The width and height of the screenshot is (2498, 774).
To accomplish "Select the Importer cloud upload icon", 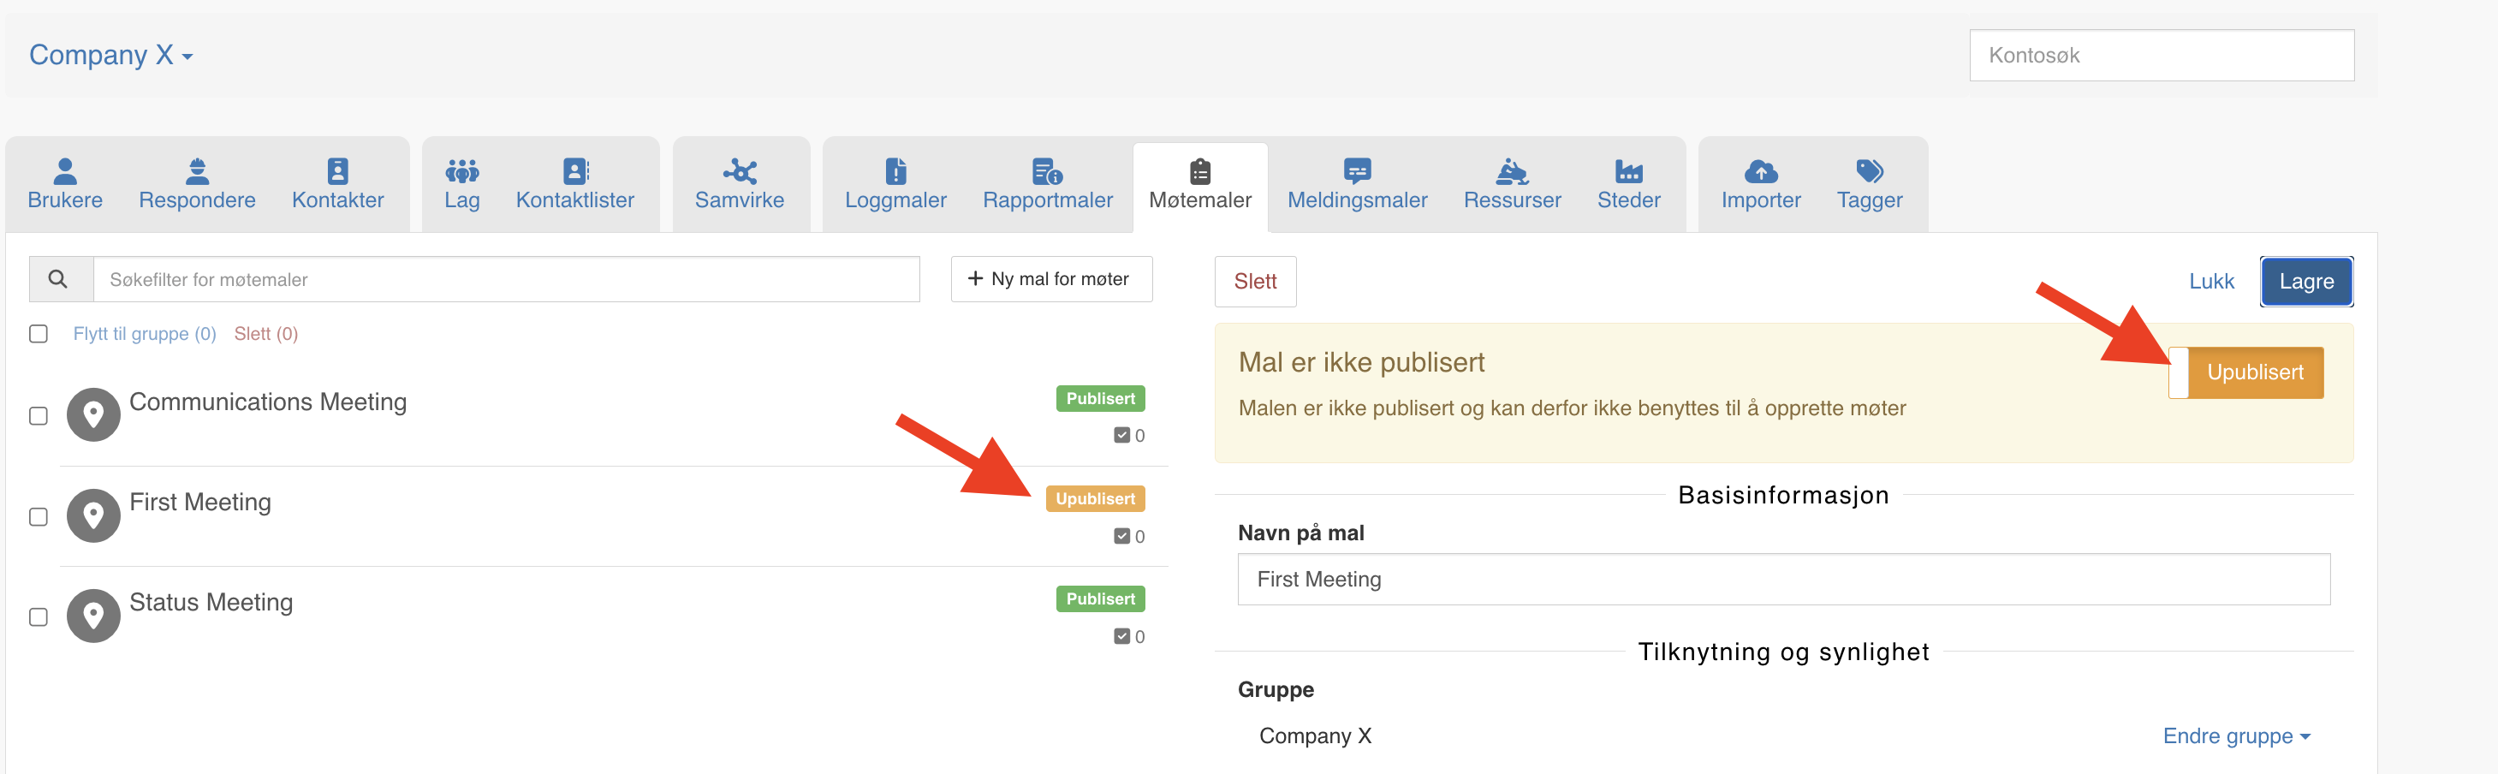I will 1761,172.
